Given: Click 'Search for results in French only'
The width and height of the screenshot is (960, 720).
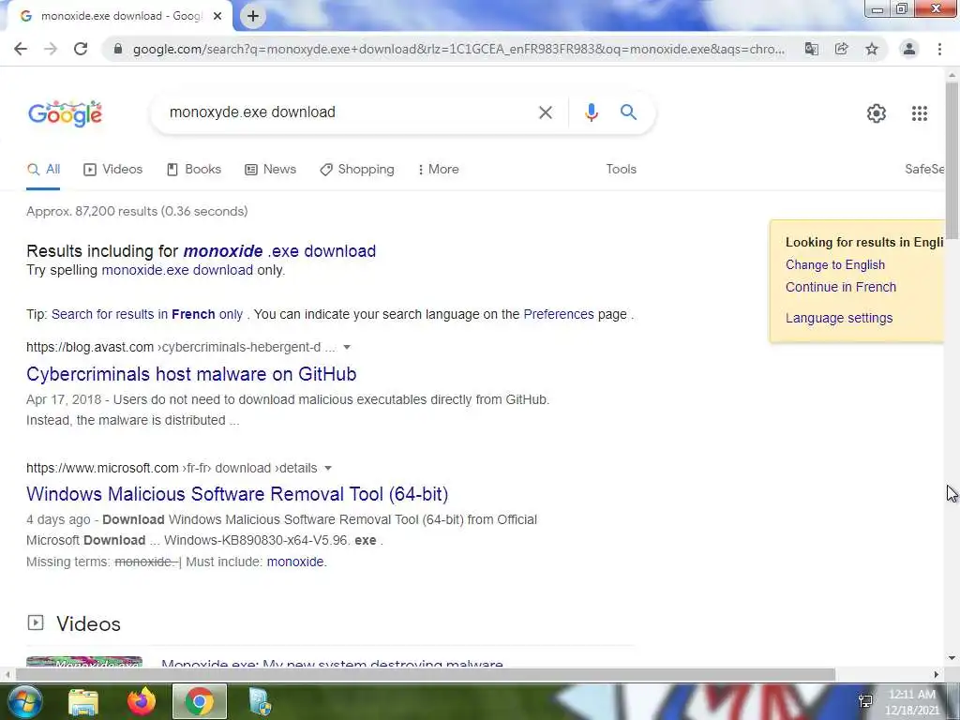Looking at the screenshot, I should pyautogui.click(x=147, y=315).
